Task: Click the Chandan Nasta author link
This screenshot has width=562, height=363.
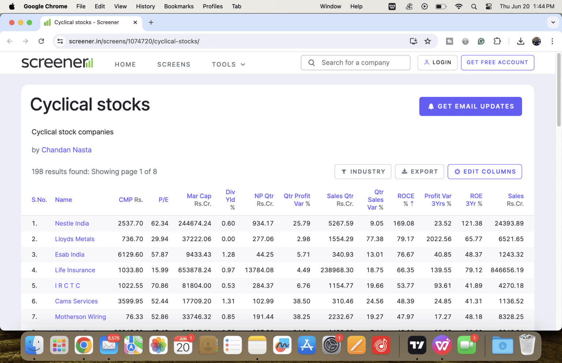Action: [67, 150]
